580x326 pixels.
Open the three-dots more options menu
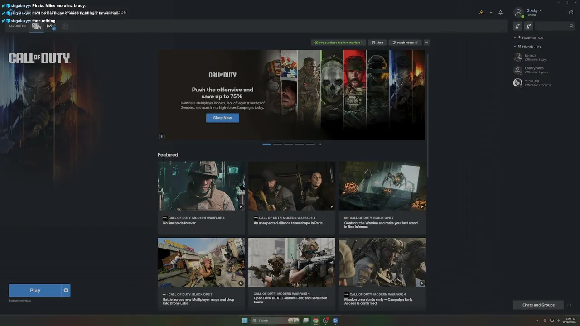pyautogui.click(x=426, y=43)
